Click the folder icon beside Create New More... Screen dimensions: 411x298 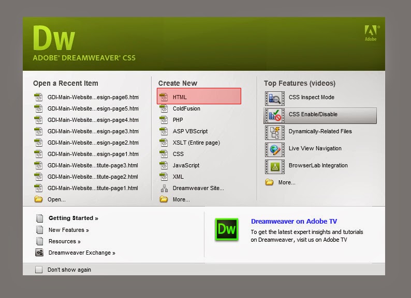(x=164, y=199)
